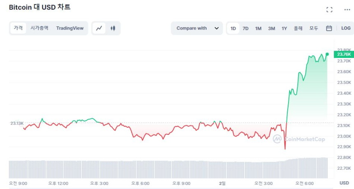354x189 pixels.
Task: Open the three-dot more options menu
Action: pos(347,9)
